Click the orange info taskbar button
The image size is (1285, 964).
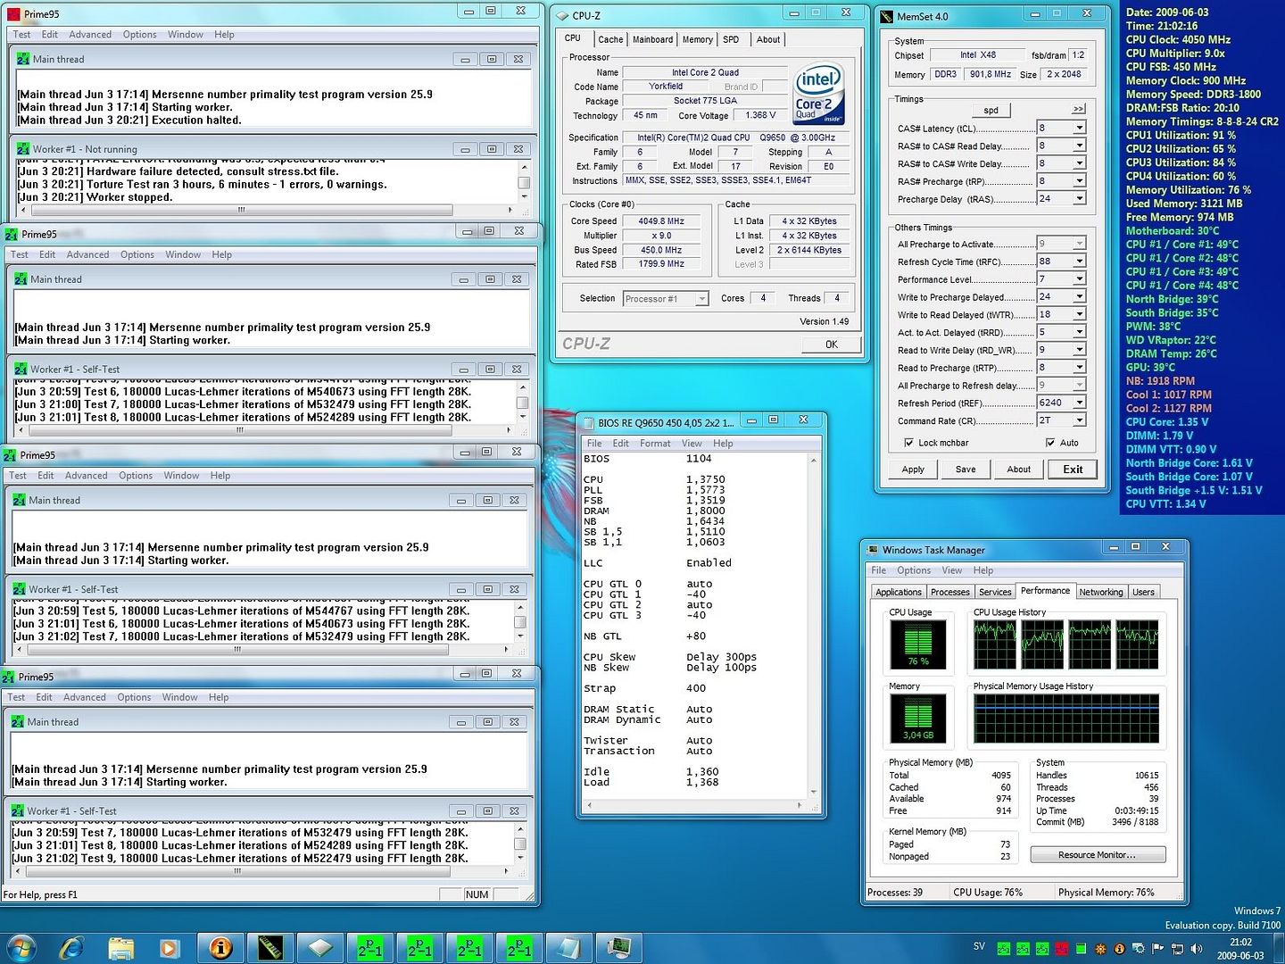[x=220, y=947]
